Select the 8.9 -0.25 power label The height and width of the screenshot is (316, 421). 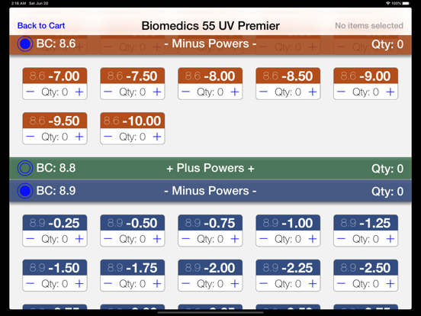click(55, 223)
